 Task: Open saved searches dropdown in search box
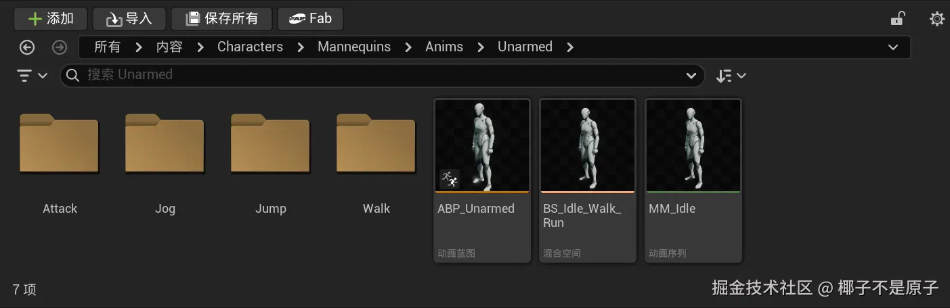pos(691,76)
